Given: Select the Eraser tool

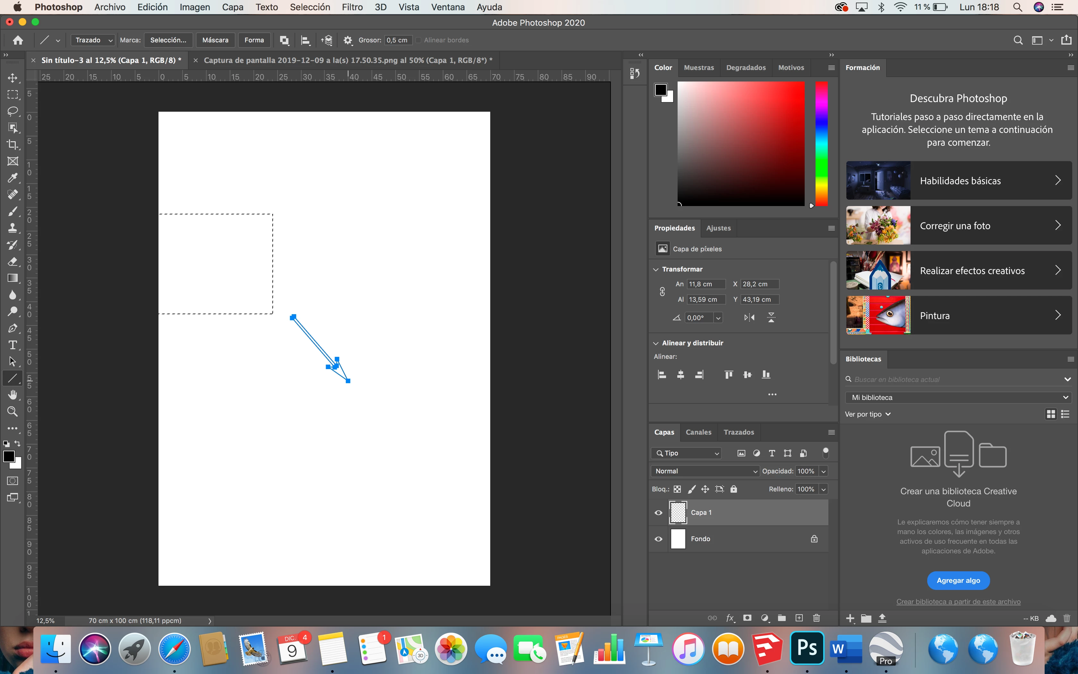Looking at the screenshot, I should tap(13, 262).
